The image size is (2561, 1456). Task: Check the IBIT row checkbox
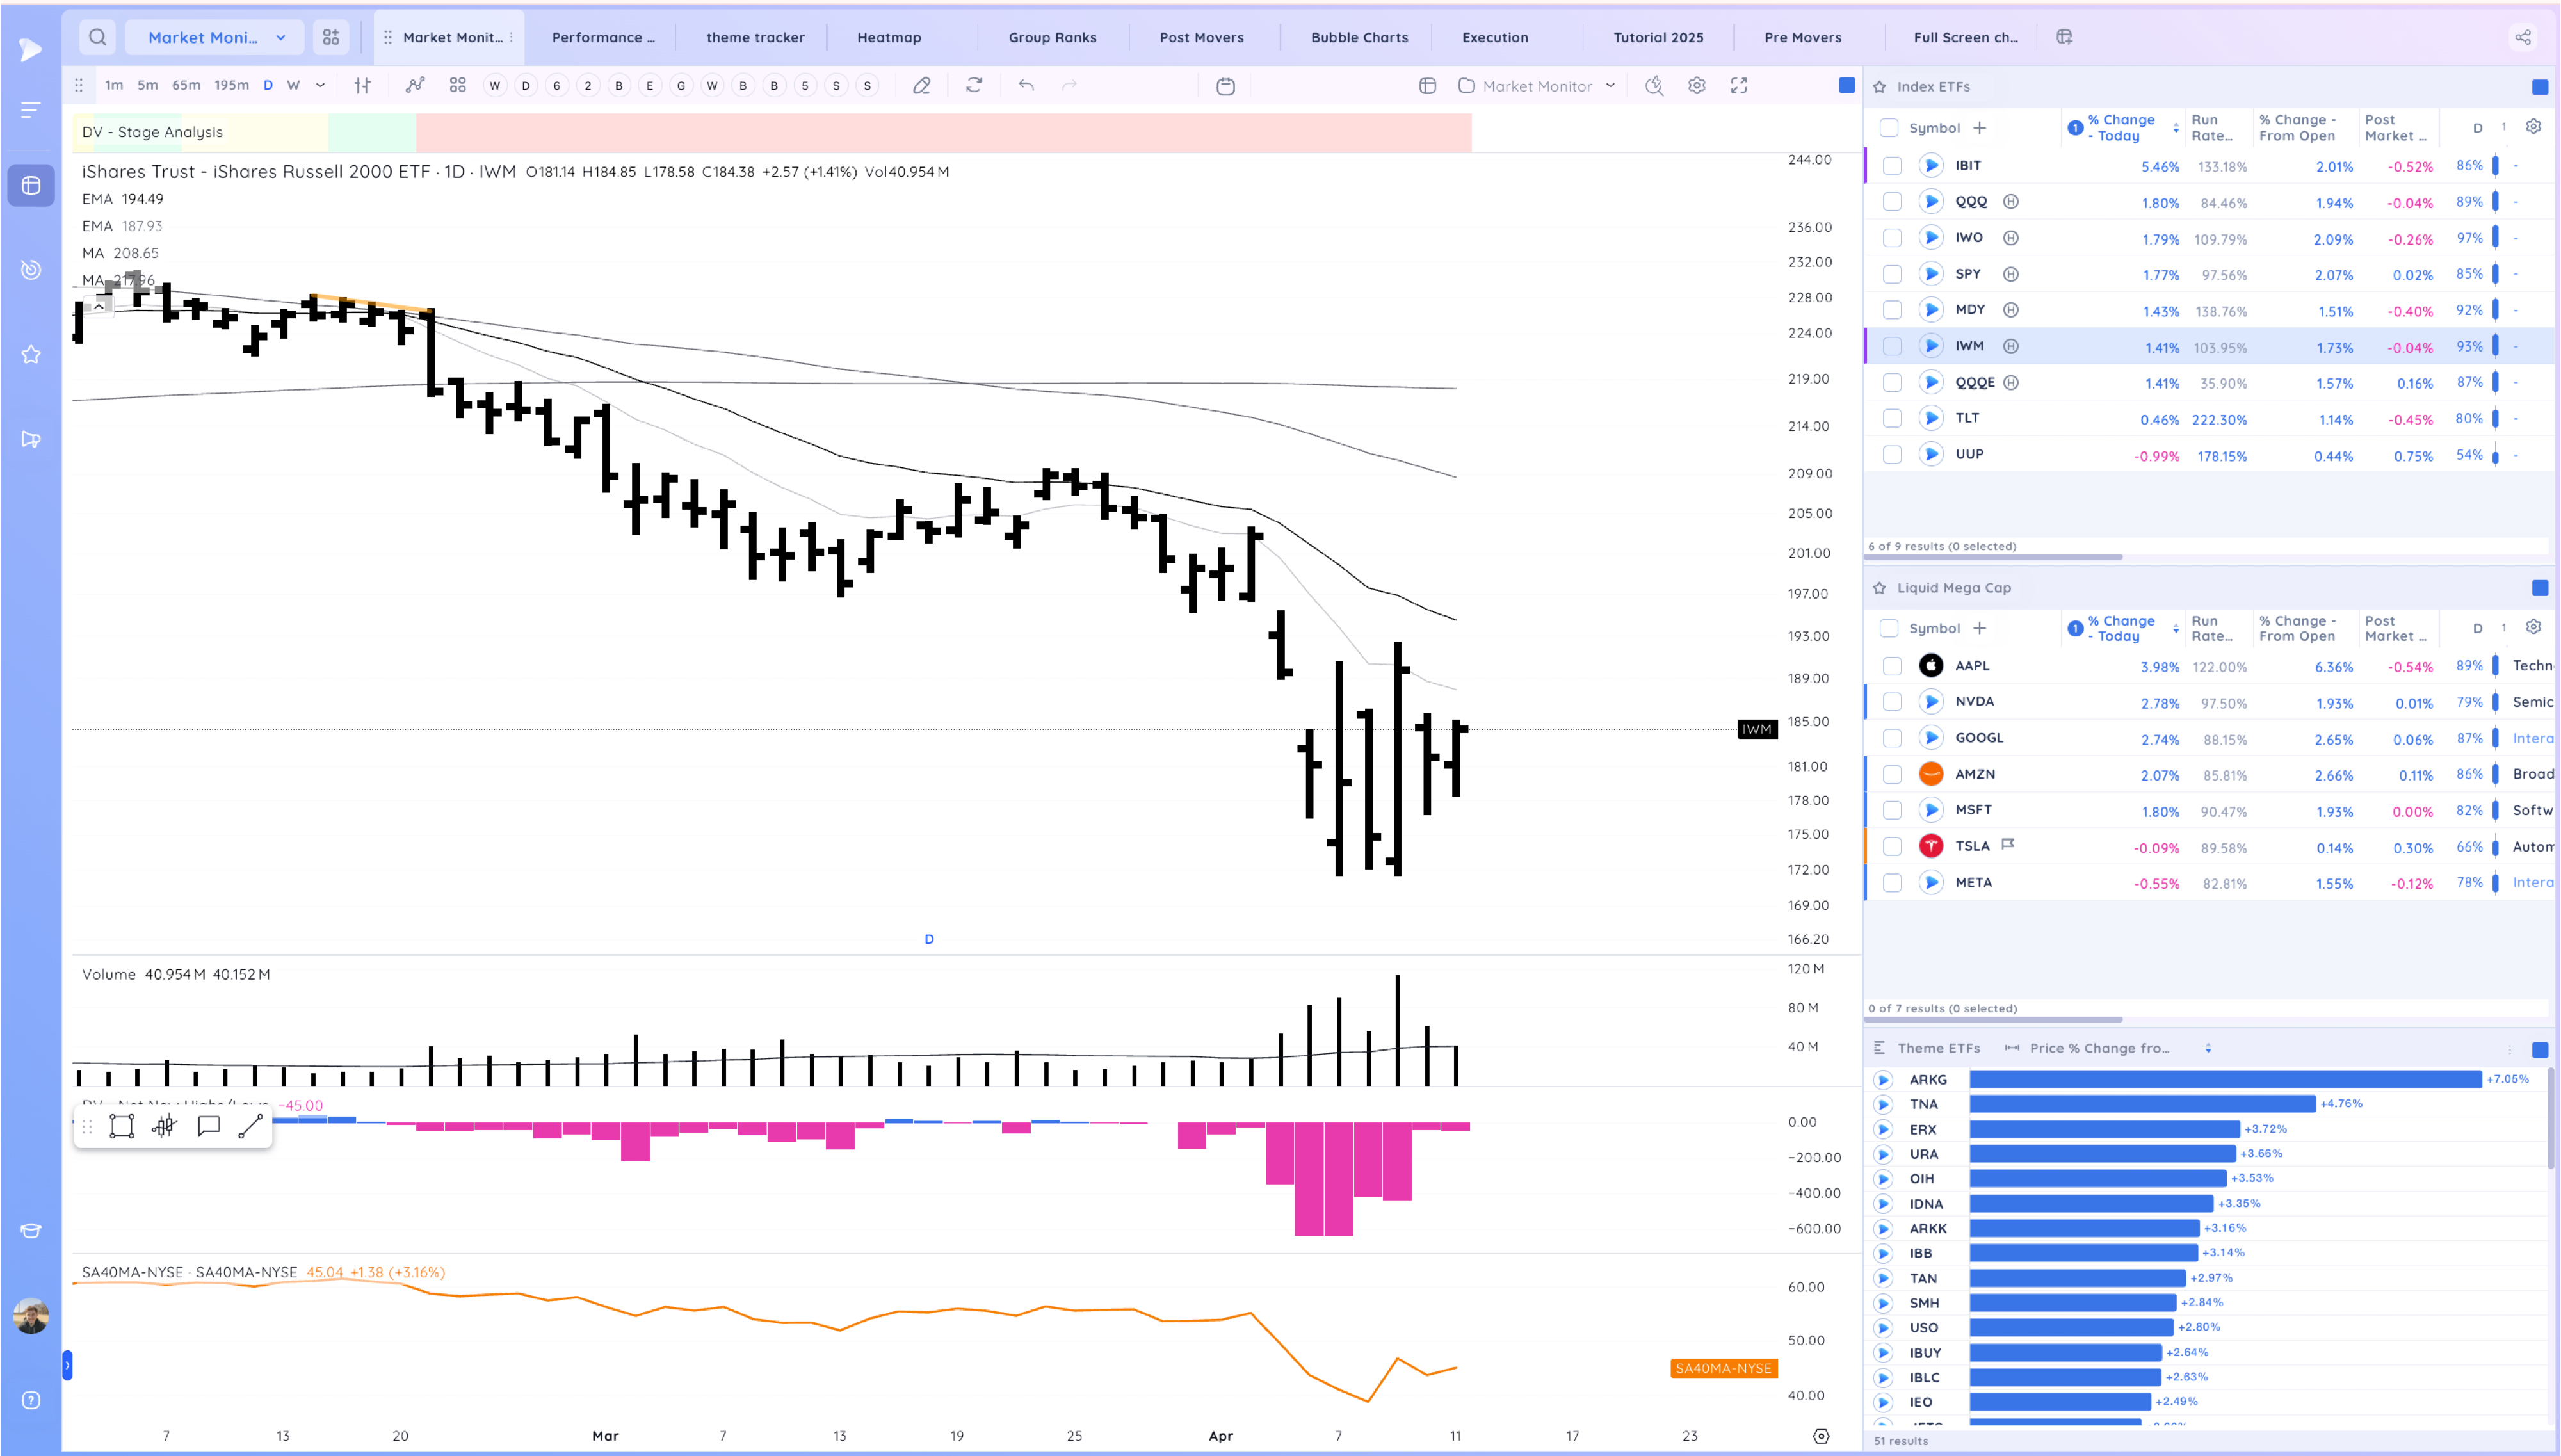pos(1891,166)
